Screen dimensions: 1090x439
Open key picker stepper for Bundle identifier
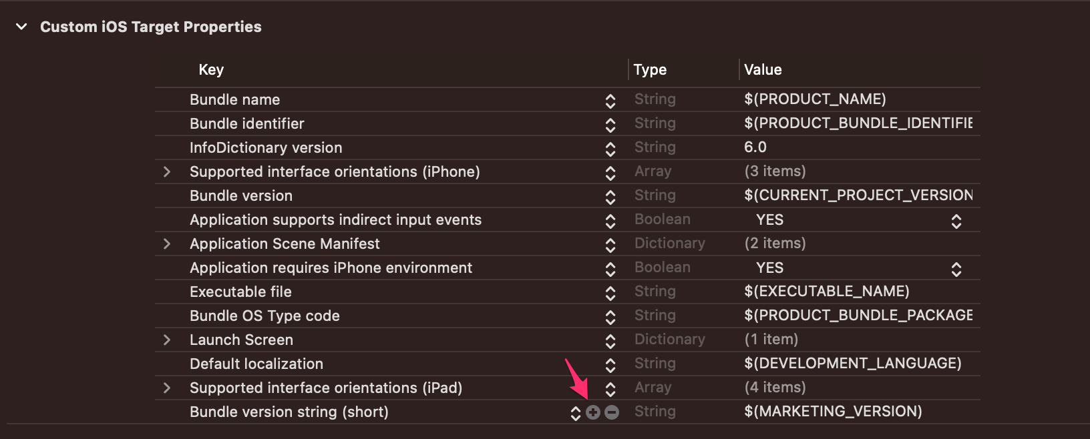point(610,125)
